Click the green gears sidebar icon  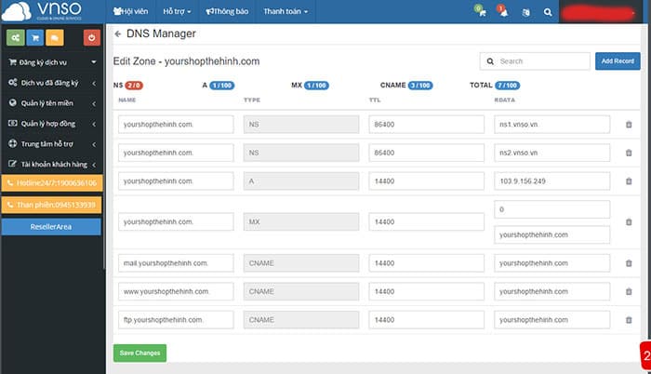[x=16, y=38]
